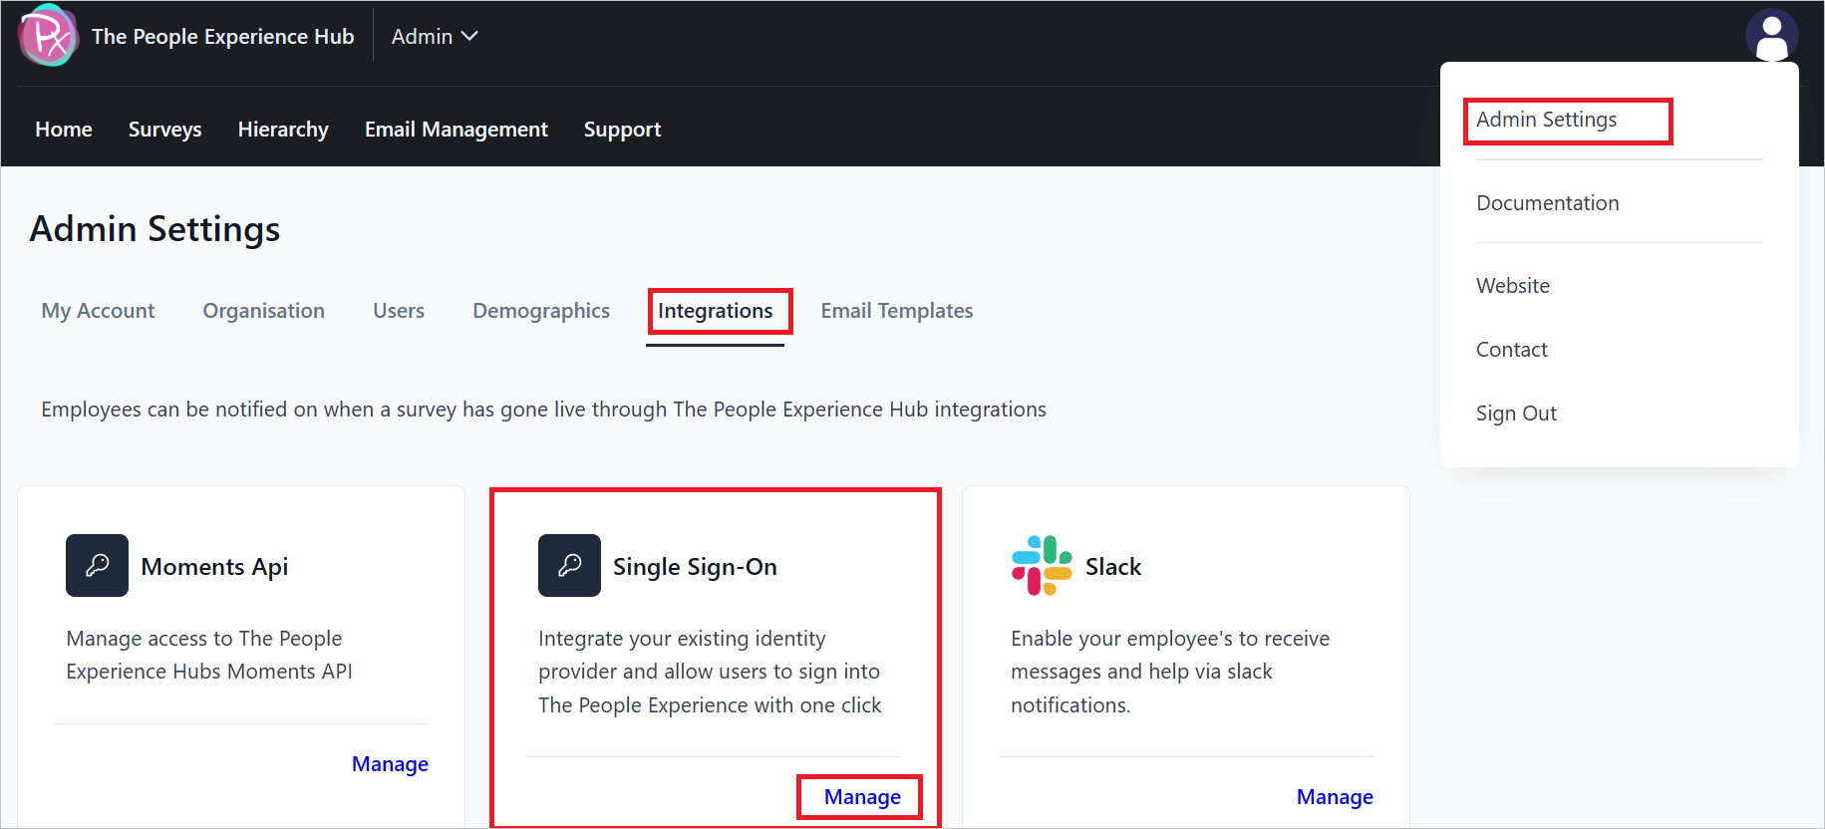Navigate to Email Management

coord(456,129)
